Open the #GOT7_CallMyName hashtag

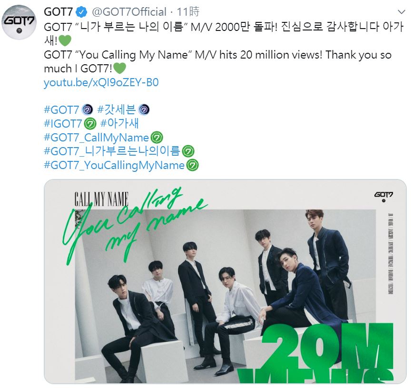tap(97, 138)
